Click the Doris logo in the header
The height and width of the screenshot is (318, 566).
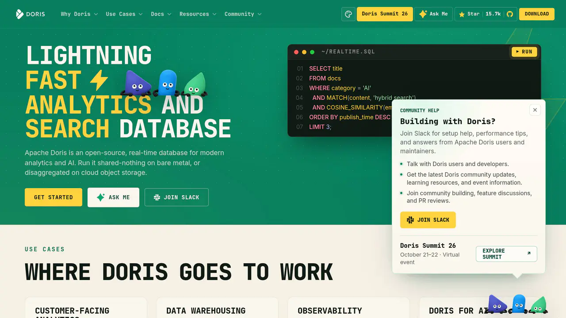[x=31, y=14]
